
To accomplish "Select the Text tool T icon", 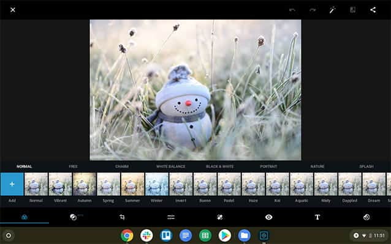I will [317, 217].
